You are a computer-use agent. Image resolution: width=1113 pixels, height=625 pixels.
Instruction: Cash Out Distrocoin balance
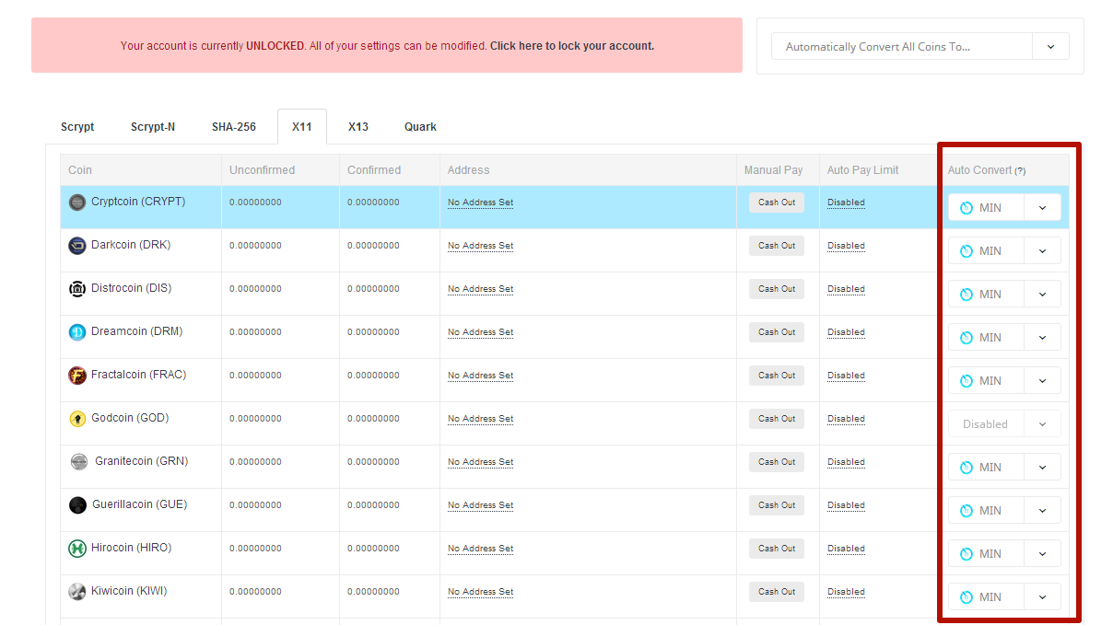click(777, 289)
